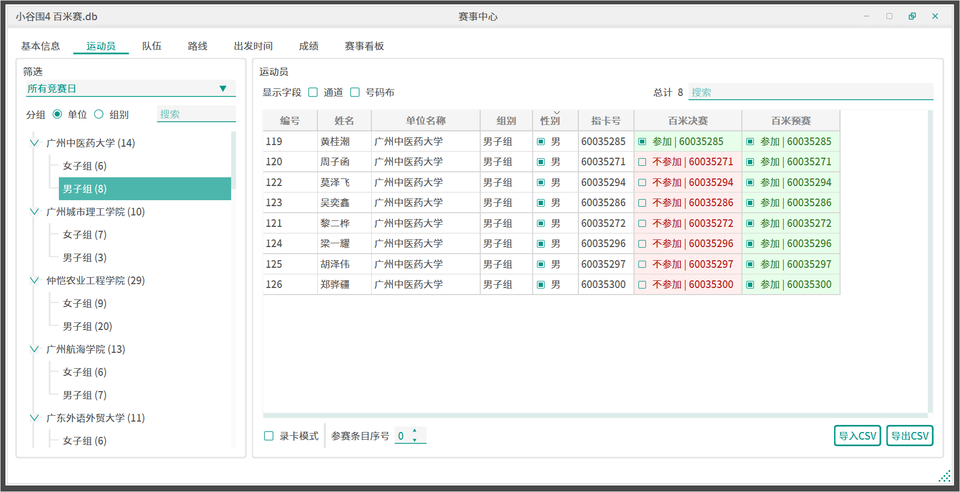Select the 组别 grouping radio button
Viewport: 960px width, 492px height.
click(x=99, y=115)
